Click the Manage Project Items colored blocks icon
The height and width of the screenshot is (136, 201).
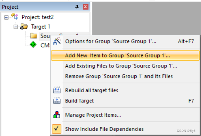(x=57, y=115)
